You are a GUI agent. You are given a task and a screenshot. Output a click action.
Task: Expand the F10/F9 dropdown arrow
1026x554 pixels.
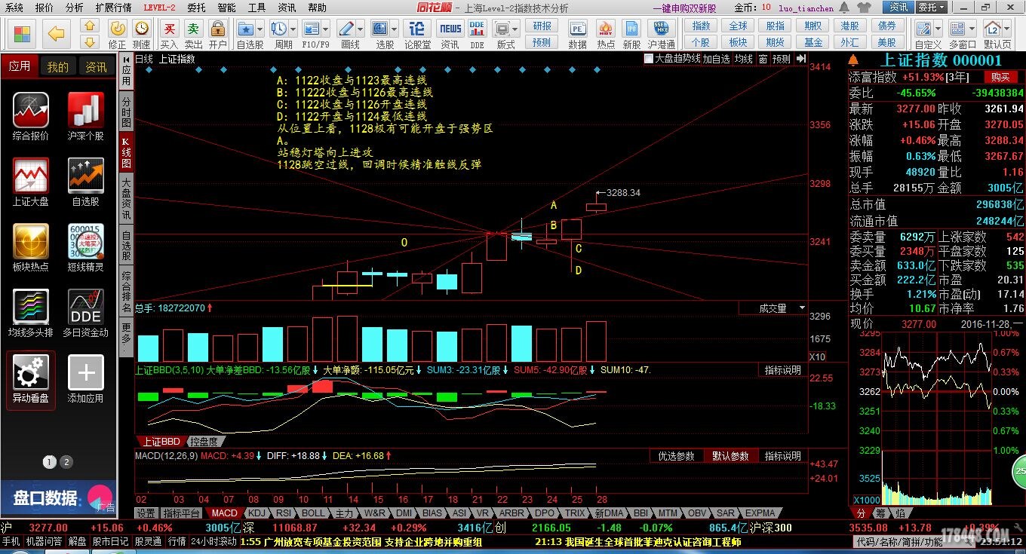pos(327,28)
